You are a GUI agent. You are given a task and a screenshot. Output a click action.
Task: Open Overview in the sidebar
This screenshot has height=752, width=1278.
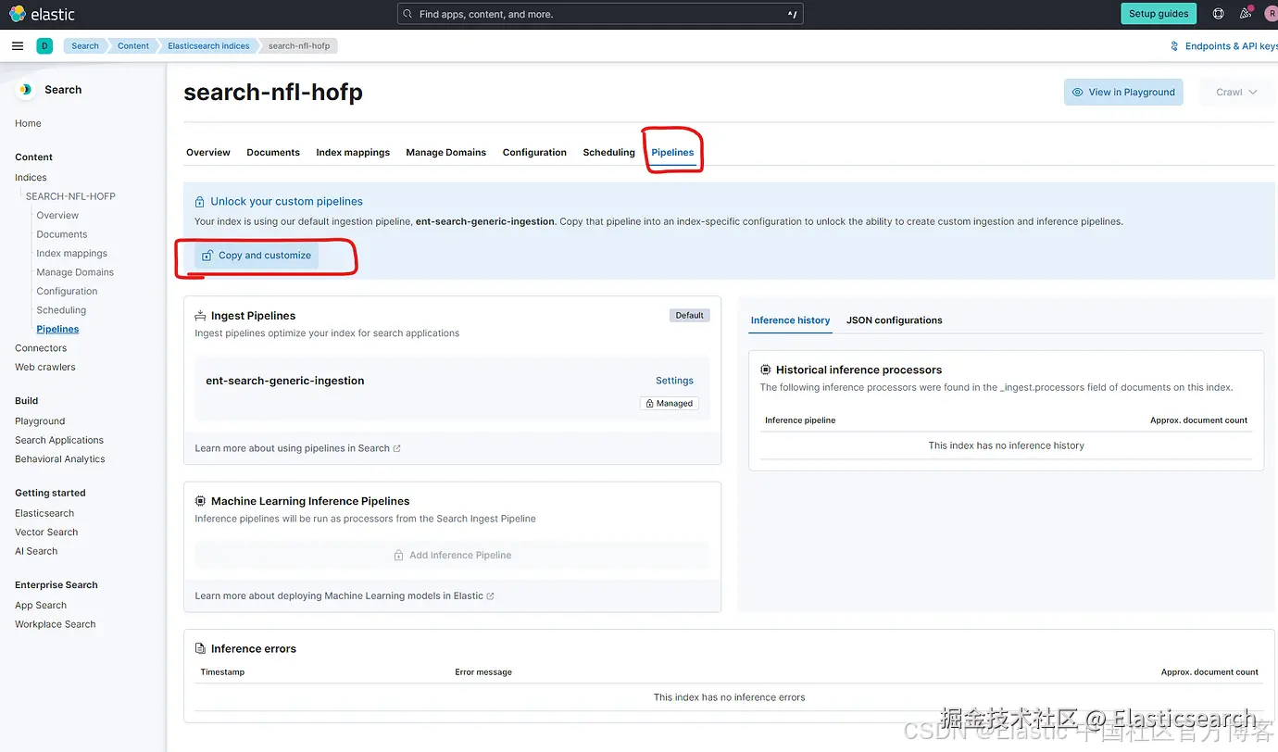tap(57, 216)
